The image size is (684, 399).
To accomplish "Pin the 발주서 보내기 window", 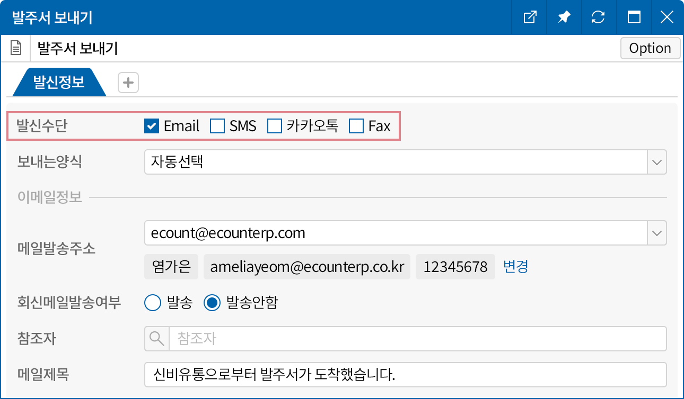I will [x=564, y=17].
